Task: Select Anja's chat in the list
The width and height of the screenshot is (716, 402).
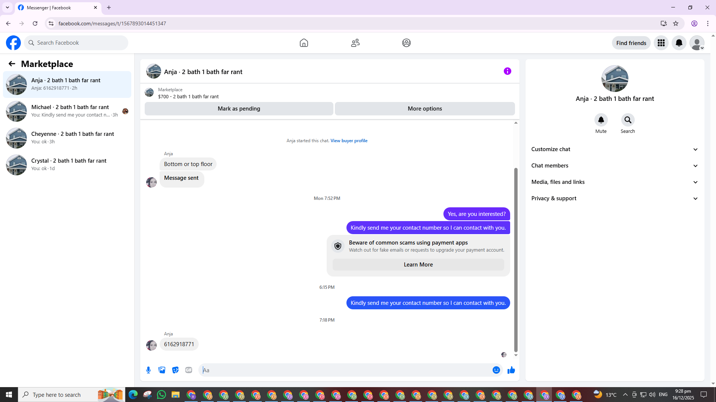Action: pos(67,84)
